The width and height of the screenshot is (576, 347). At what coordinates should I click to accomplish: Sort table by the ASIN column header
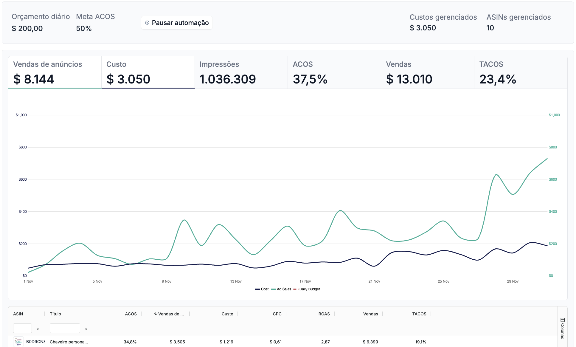coord(18,314)
